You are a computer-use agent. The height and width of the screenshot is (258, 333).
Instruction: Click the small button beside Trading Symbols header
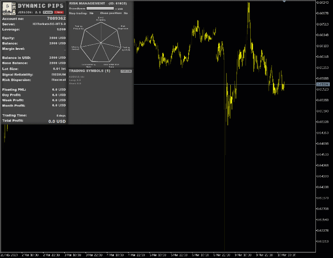tap(126, 71)
